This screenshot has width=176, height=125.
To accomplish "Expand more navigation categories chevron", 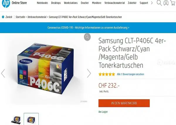I will point(152,3).
